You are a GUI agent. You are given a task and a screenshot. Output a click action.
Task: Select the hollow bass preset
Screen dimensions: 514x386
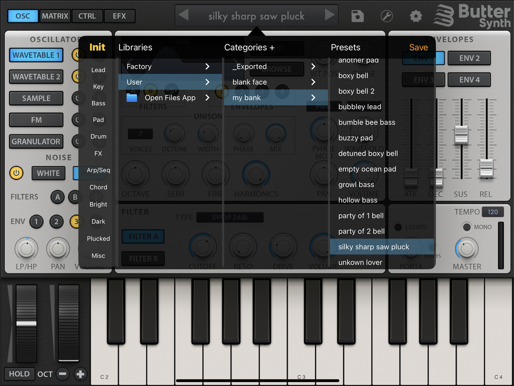click(x=382, y=200)
